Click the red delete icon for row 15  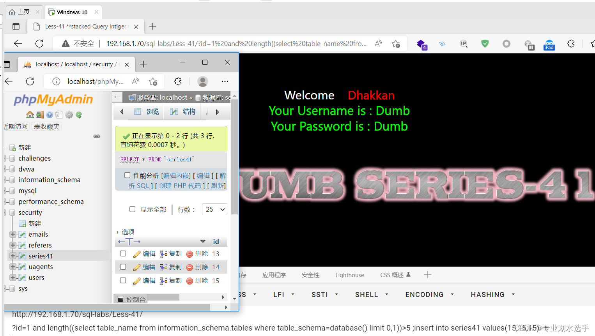point(189,281)
